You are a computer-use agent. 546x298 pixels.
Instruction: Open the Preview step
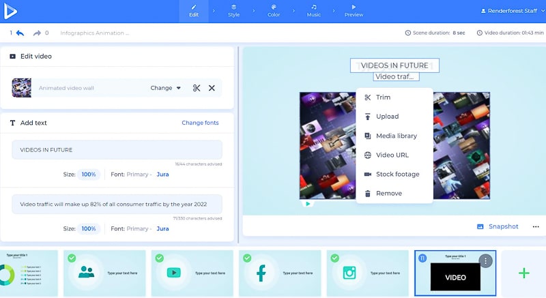click(x=354, y=11)
